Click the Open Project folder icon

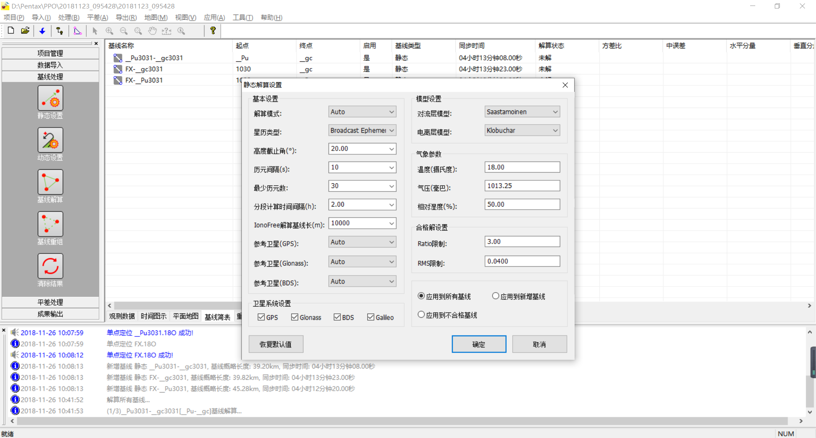pyautogui.click(x=25, y=31)
